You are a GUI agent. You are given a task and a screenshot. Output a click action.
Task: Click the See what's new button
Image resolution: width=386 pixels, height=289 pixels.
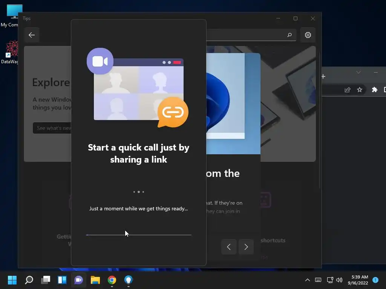point(52,128)
